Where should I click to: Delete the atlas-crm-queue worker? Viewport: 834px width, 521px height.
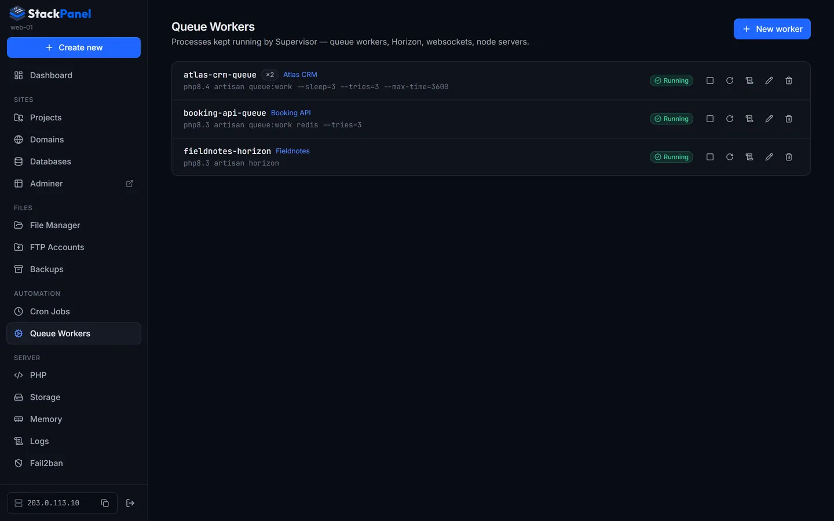coord(789,80)
